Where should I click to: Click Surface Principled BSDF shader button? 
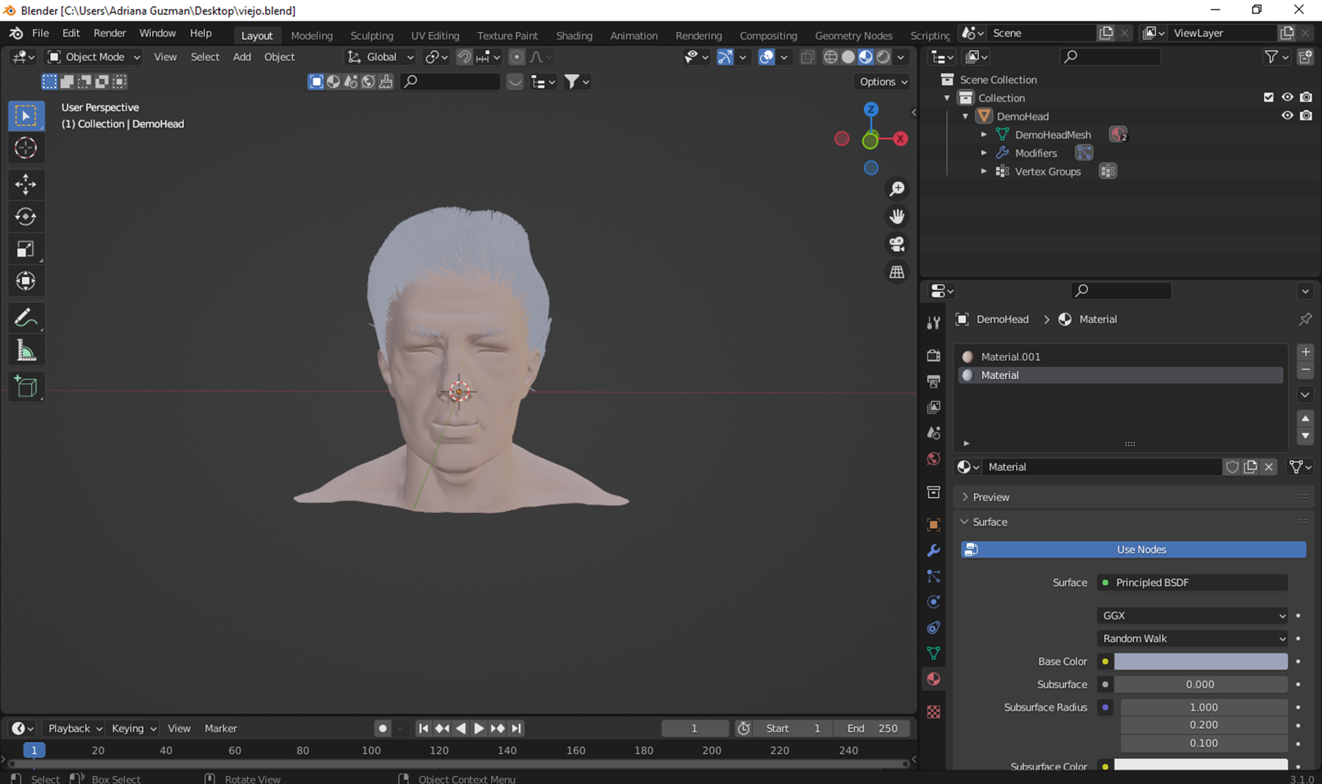point(1193,582)
